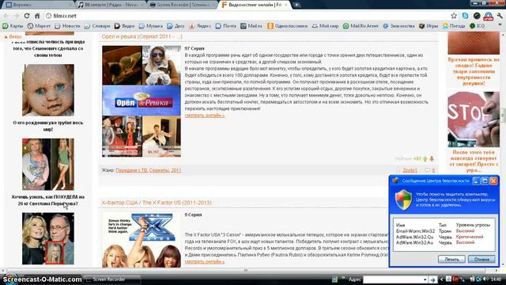Click the Орёл и Решка poster image
The width and height of the screenshot is (506, 285).
pos(142,101)
